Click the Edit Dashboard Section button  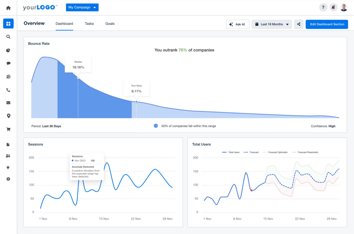tap(327, 24)
